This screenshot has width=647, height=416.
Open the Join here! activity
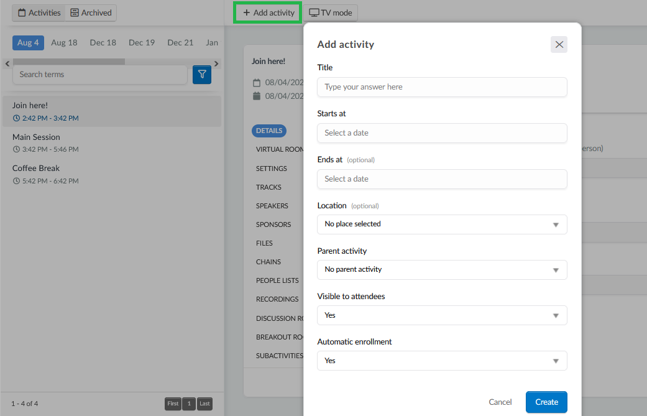coord(112,111)
